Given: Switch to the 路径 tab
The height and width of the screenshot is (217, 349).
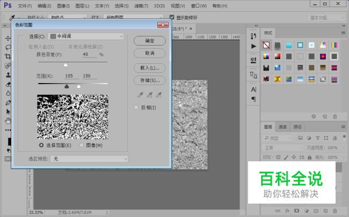Looking at the screenshot, I should tap(297, 127).
